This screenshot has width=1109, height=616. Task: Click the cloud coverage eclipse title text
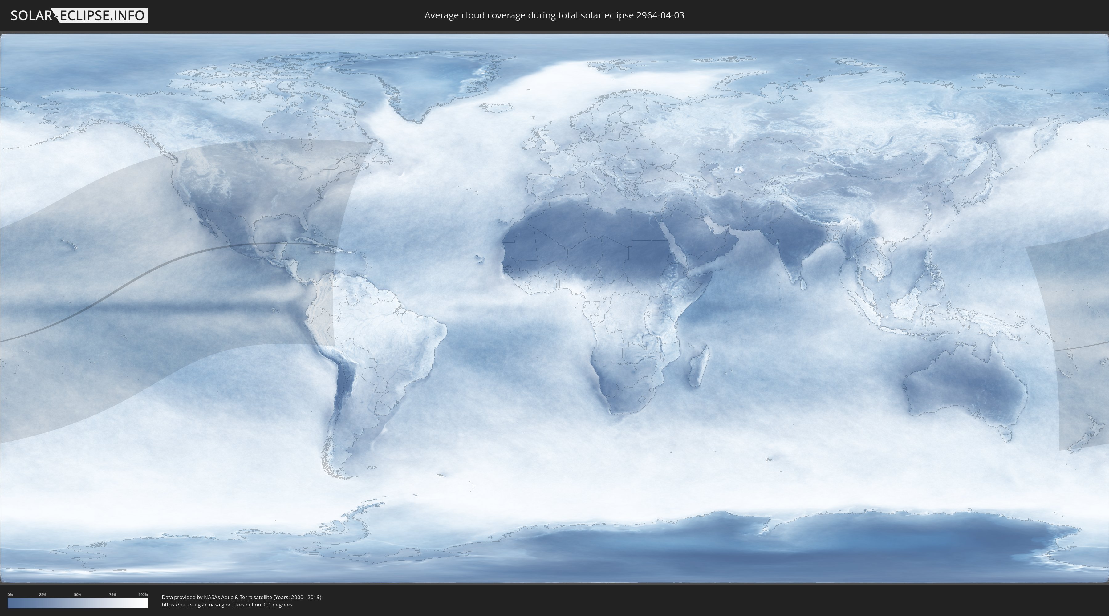pyautogui.click(x=554, y=15)
